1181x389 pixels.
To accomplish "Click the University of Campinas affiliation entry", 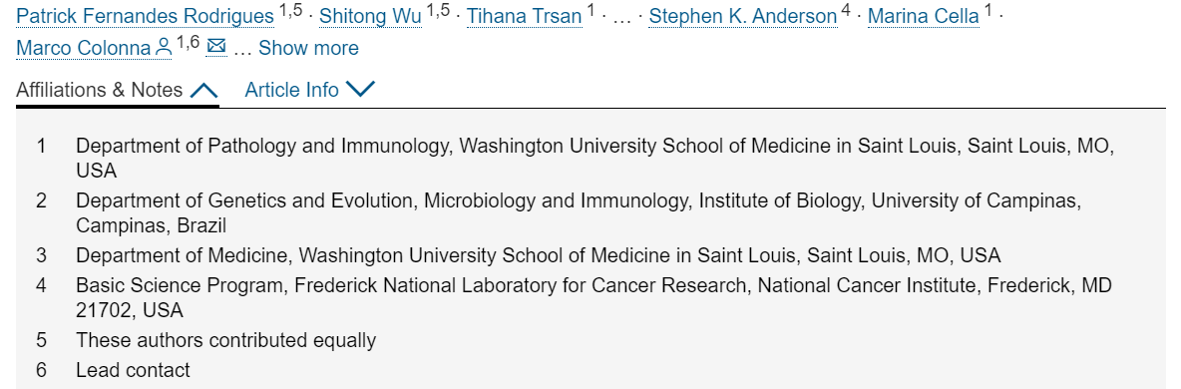I will pos(579,212).
